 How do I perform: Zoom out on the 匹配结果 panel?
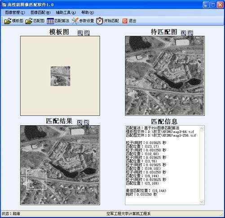click(86, 123)
